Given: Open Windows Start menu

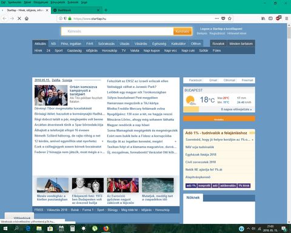Looking at the screenshot, I should click(5, 229).
